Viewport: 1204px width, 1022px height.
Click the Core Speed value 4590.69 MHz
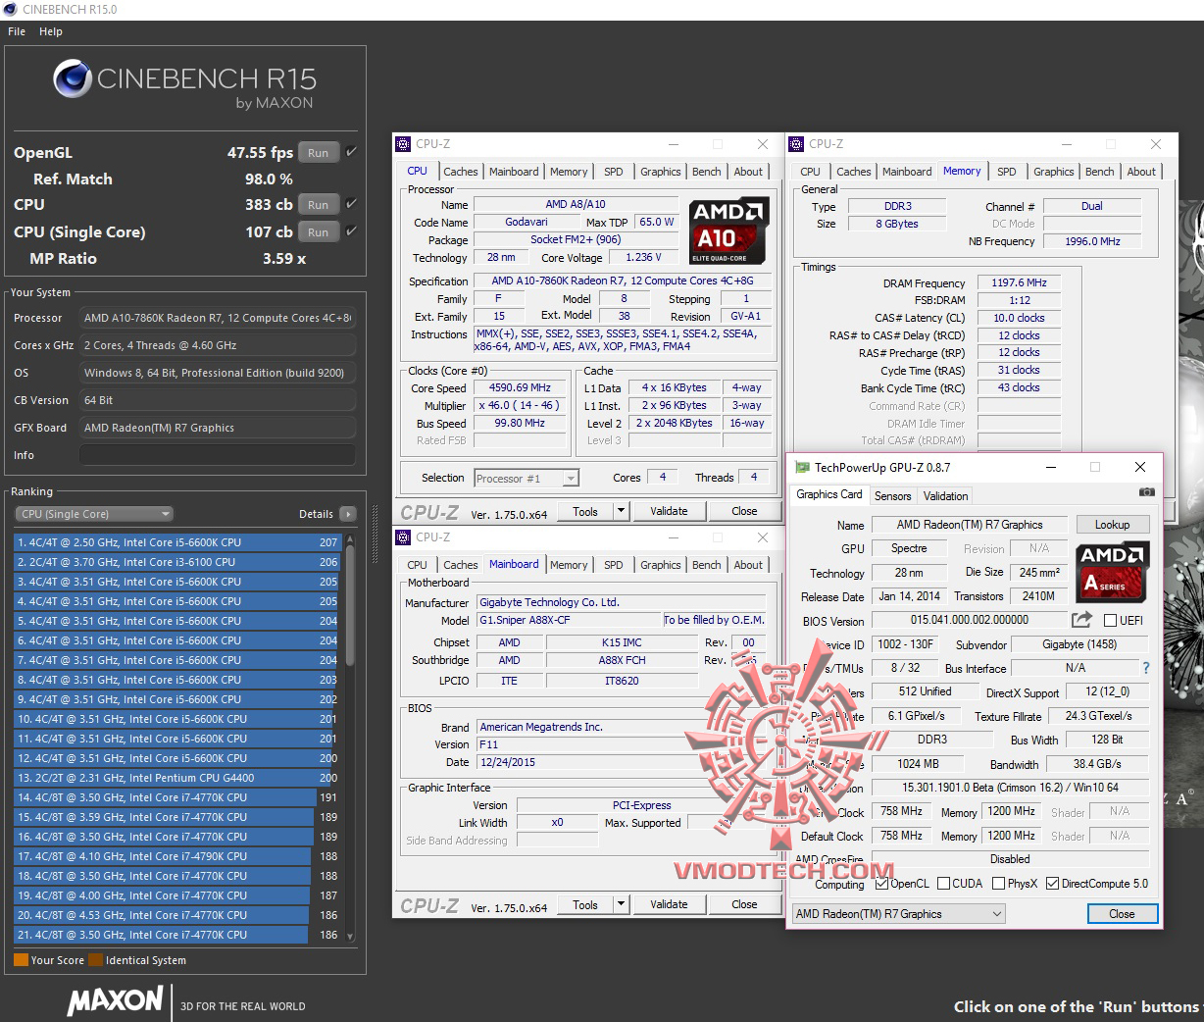pyautogui.click(x=521, y=387)
